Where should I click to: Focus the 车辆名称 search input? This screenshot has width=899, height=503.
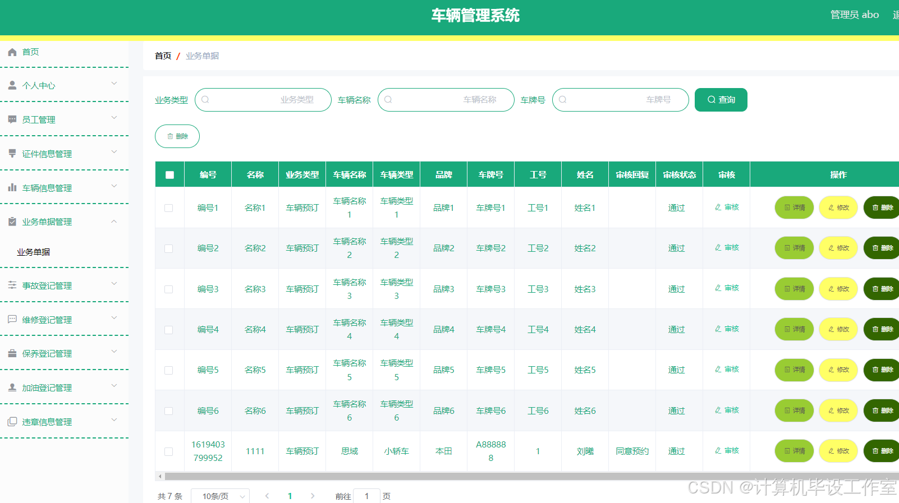coord(446,100)
